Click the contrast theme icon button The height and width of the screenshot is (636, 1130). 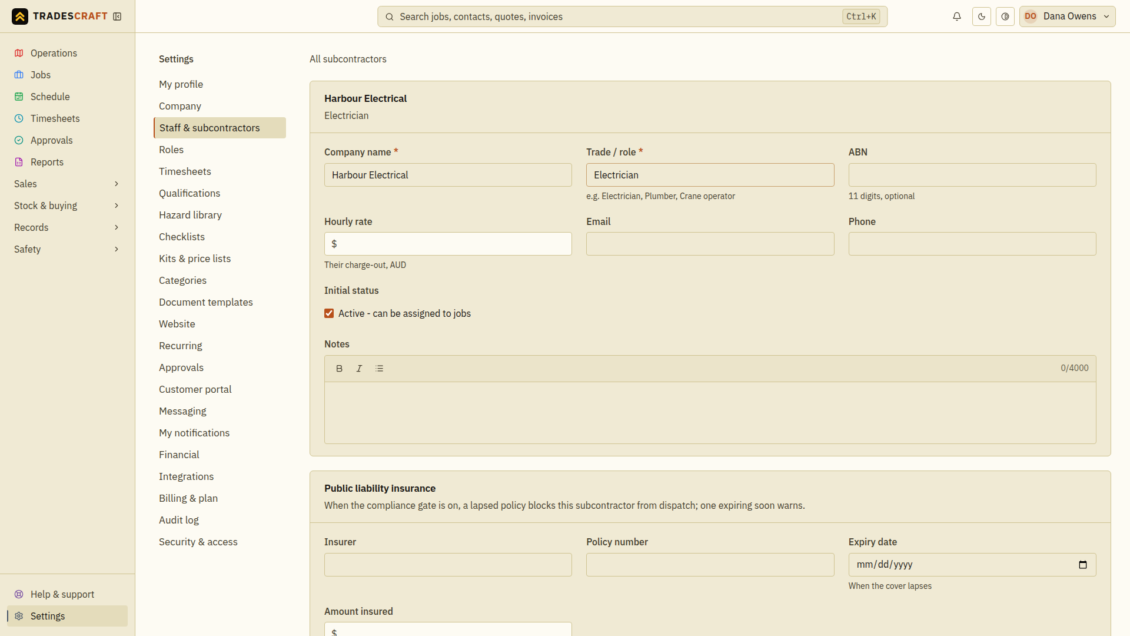click(x=1005, y=16)
